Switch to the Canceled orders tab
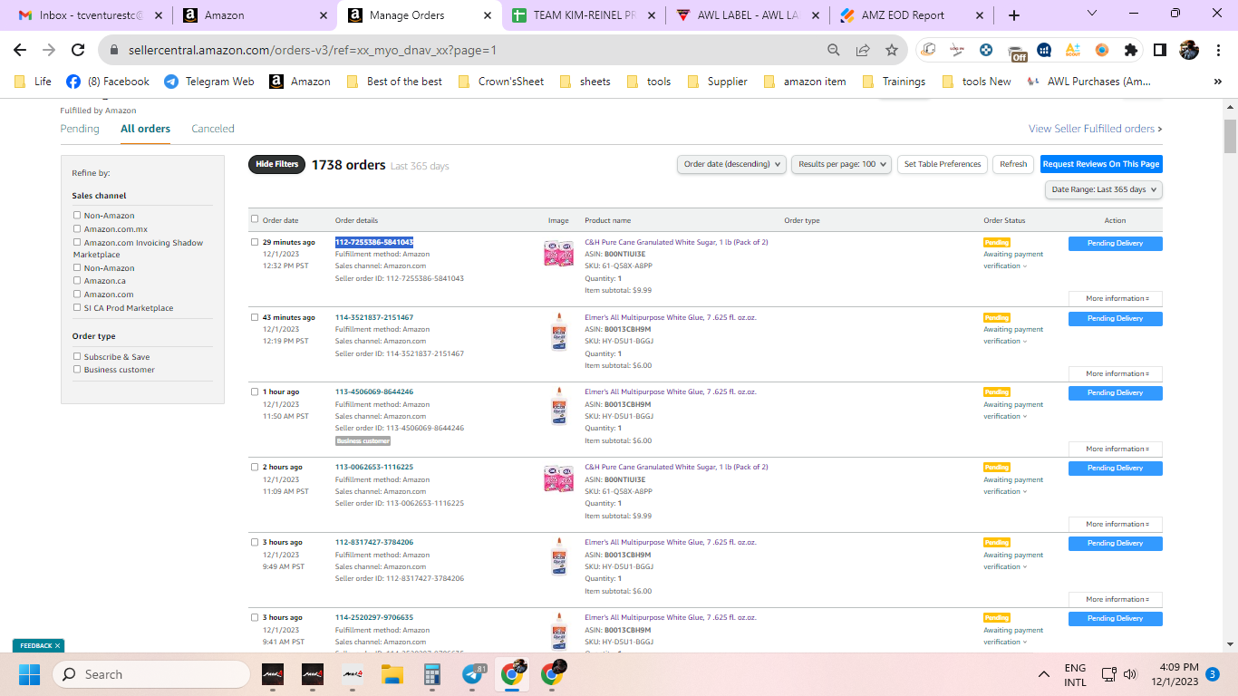Viewport: 1238px width, 696px height. tap(213, 129)
